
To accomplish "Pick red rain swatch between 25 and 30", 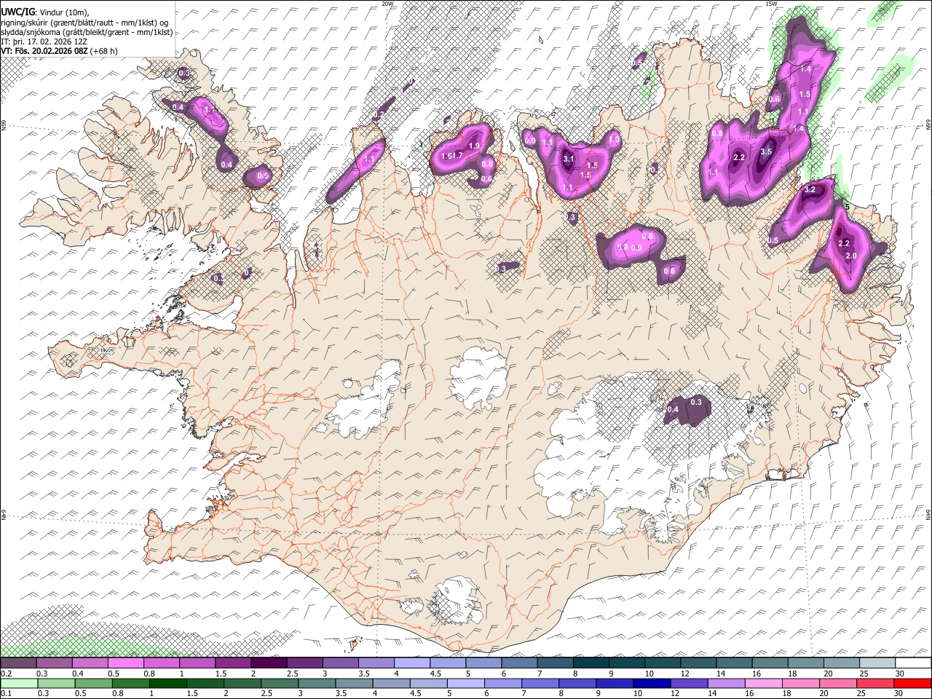I will pos(875,683).
